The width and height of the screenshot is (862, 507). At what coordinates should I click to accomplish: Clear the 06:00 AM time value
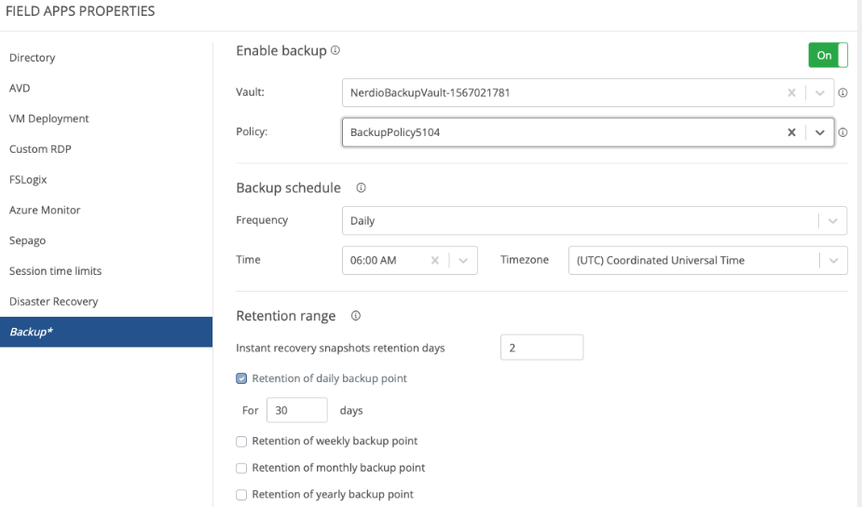(434, 260)
